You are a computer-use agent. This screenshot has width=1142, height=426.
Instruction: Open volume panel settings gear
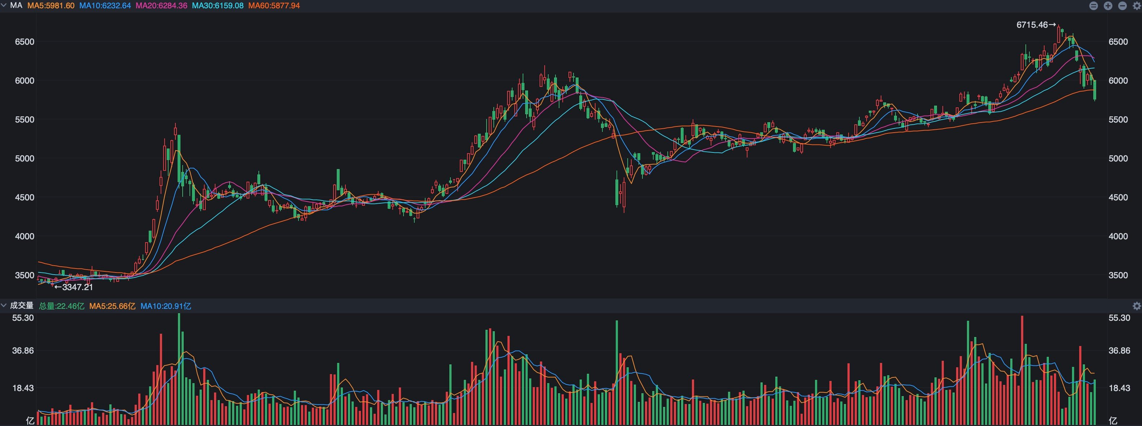tap(1137, 306)
